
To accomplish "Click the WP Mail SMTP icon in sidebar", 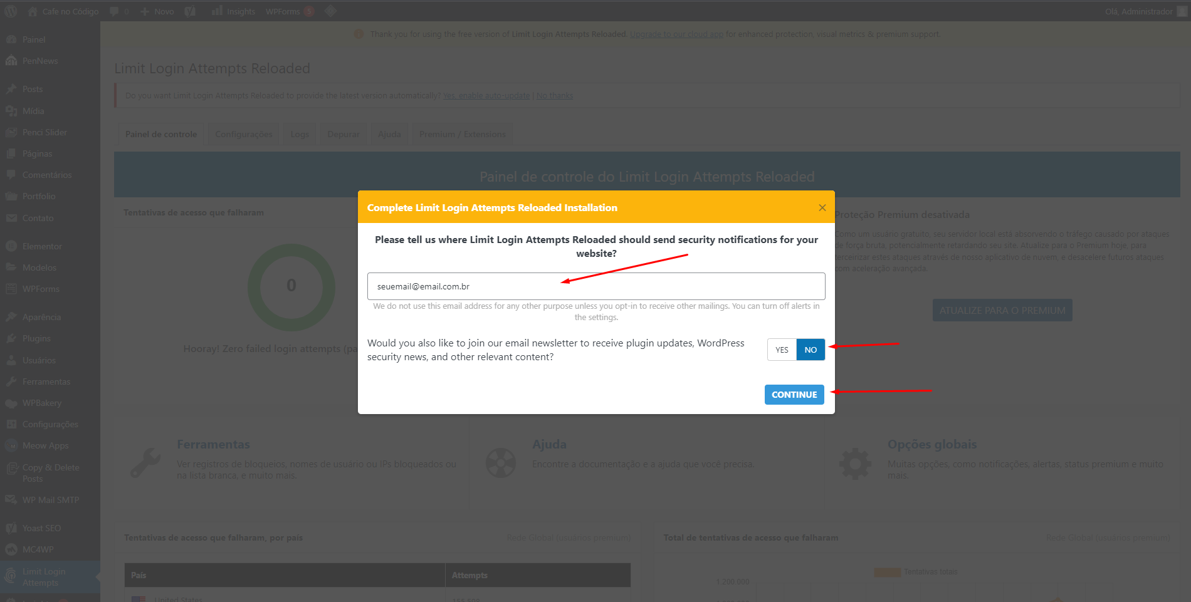I will point(11,500).
